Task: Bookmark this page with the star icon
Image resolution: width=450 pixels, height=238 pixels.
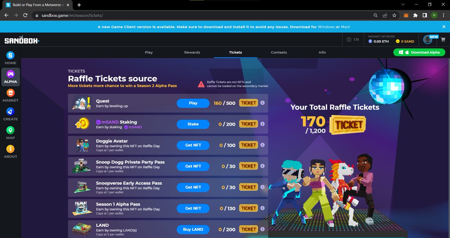Action: click(394, 15)
